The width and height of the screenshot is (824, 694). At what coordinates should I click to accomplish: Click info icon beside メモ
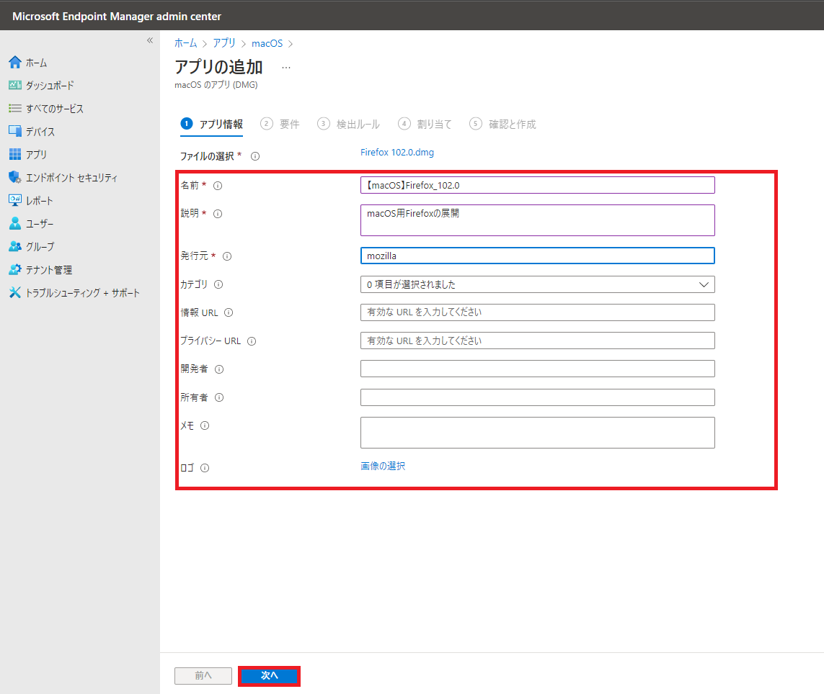(x=205, y=425)
